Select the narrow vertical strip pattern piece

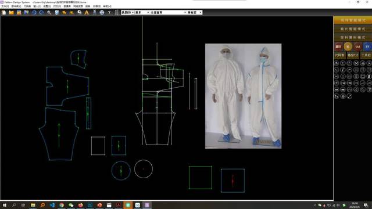coord(88,113)
